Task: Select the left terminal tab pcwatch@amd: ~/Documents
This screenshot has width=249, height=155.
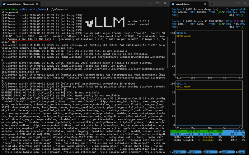Action: [21, 4]
